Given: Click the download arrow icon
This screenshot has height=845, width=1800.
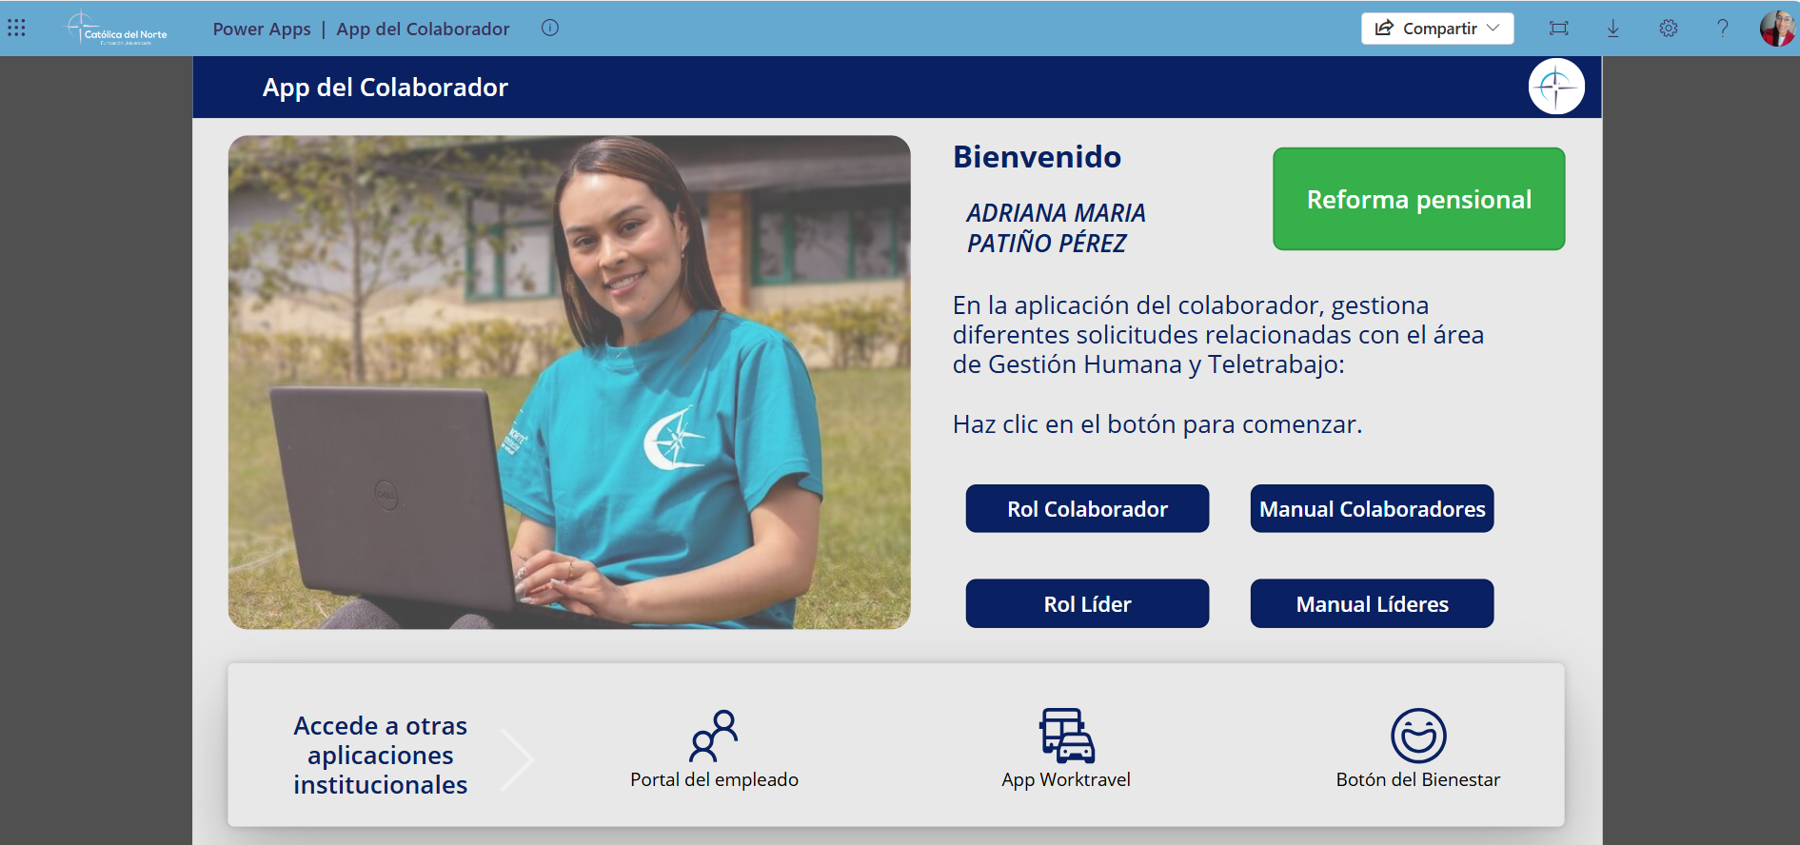Looking at the screenshot, I should coord(1613,29).
